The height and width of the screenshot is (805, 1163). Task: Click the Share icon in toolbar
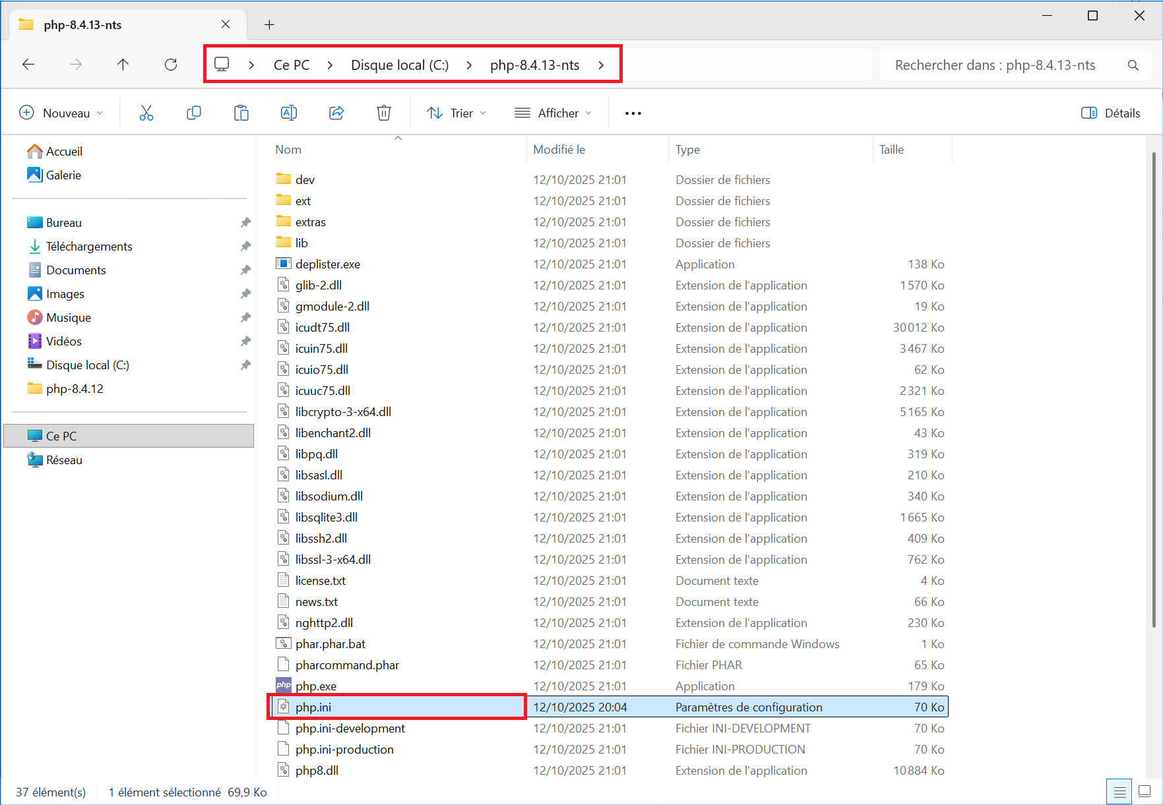[x=336, y=113]
